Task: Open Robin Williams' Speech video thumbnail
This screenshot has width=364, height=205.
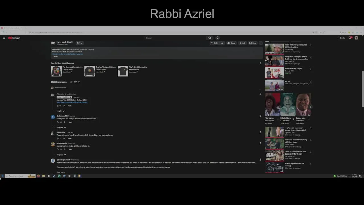Action: click(x=274, y=49)
